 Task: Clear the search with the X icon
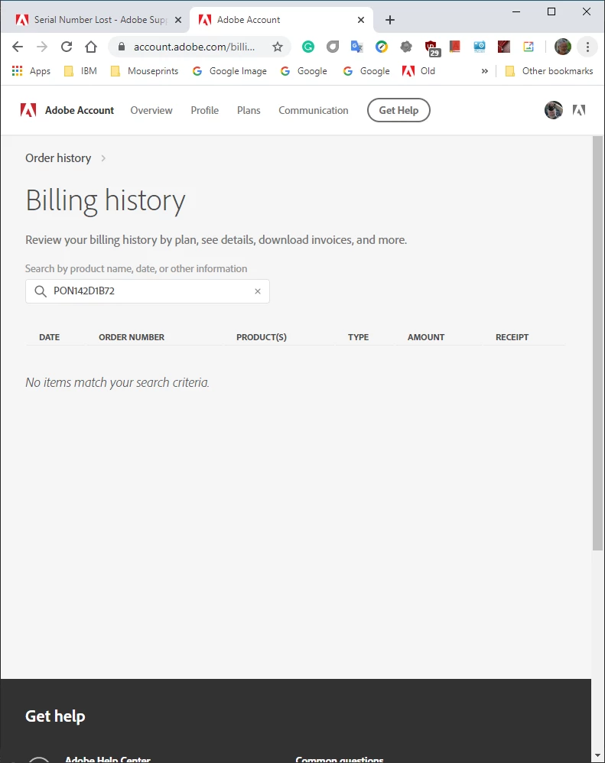[258, 291]
